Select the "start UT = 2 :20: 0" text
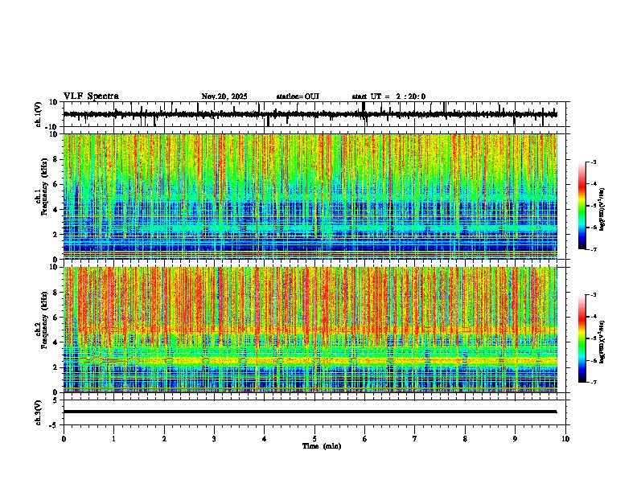 pyautogui.click(x=388, y=96)
